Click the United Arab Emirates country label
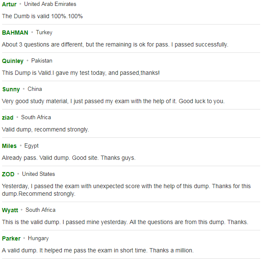 (50, 4)
